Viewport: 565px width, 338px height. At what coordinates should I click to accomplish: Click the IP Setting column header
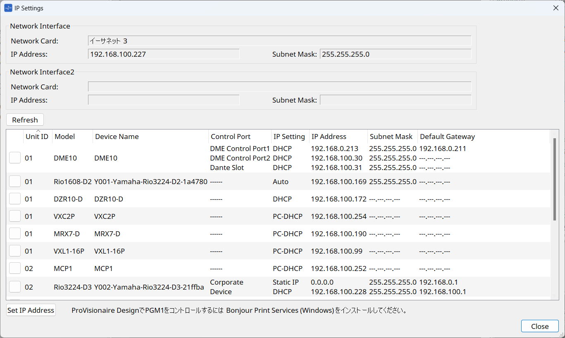click(x=289, y=137)
